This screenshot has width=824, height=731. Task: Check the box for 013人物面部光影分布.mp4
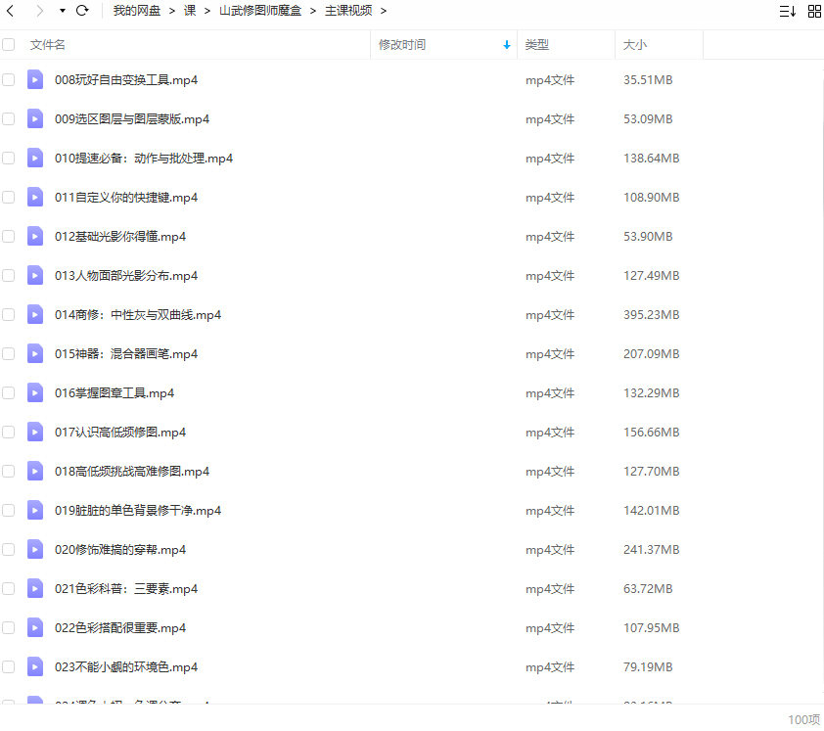pos(9,275)
